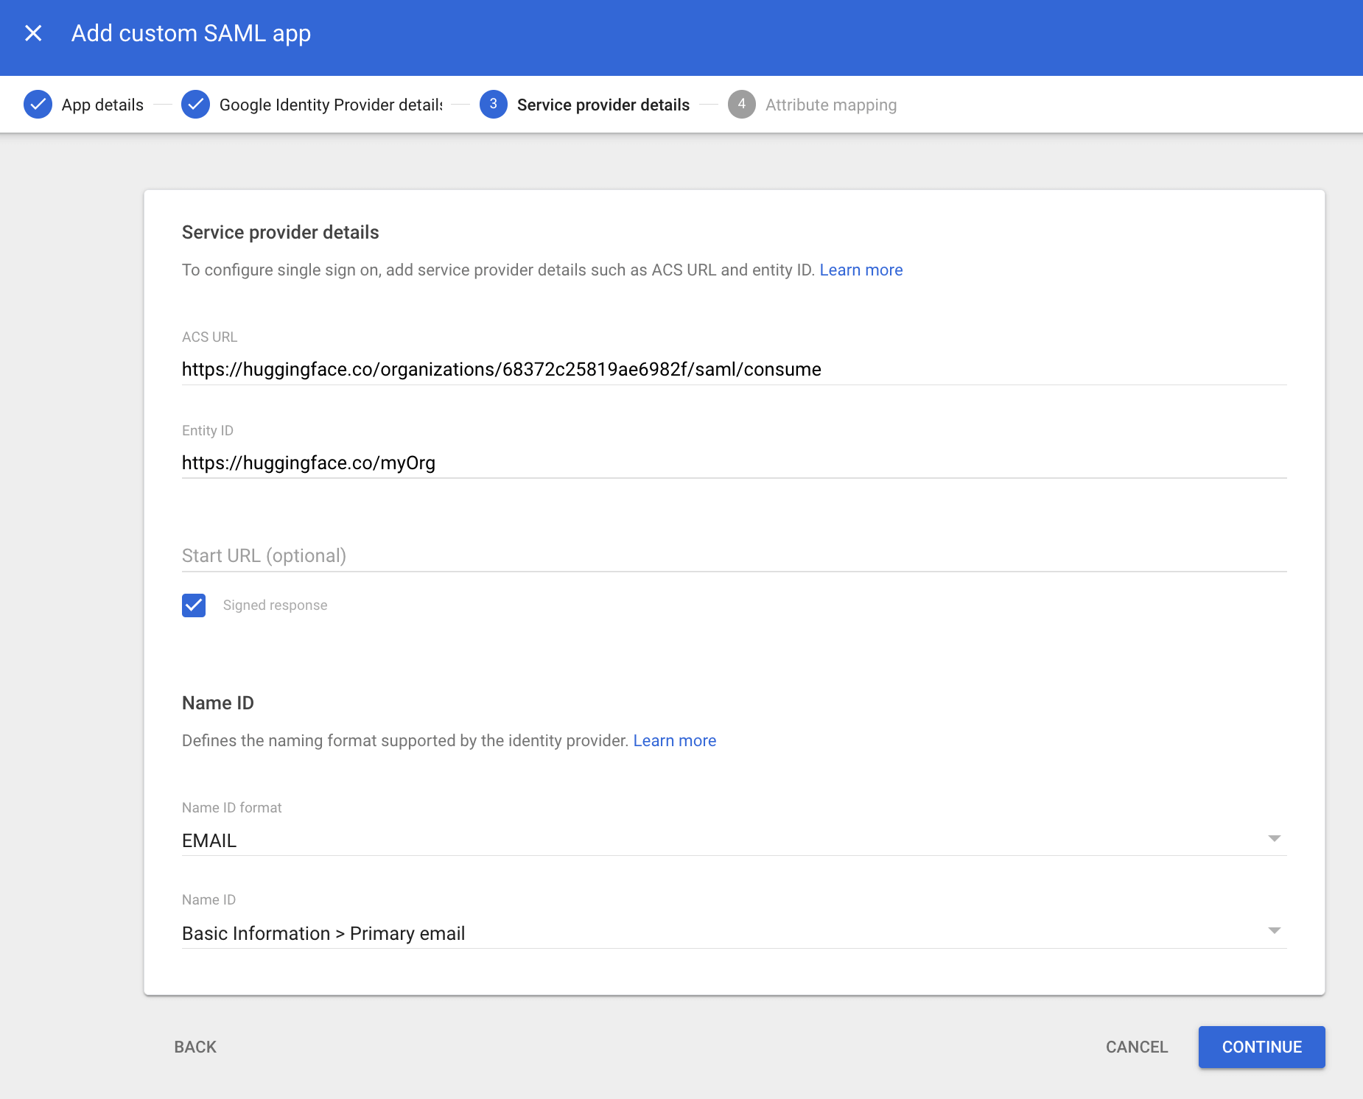Expand the Name ID dropdown arrow
This screenshot has width=1363, height=1099.
pos(1274,931)
